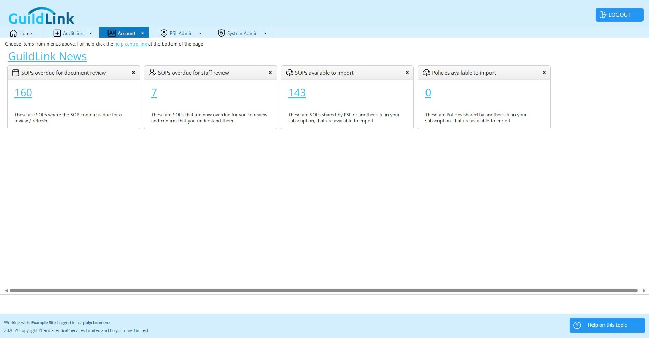Click the PSL Admin shield icon
Image resolution: width=649 pixels, height=338 pixels.
(x=164, y=33)
